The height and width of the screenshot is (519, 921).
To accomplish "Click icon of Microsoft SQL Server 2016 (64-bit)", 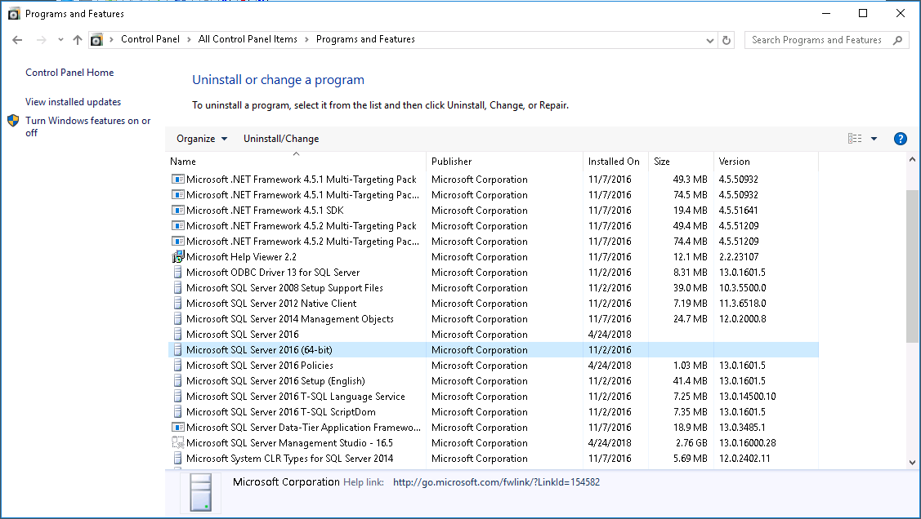I will tap(177, 350).
